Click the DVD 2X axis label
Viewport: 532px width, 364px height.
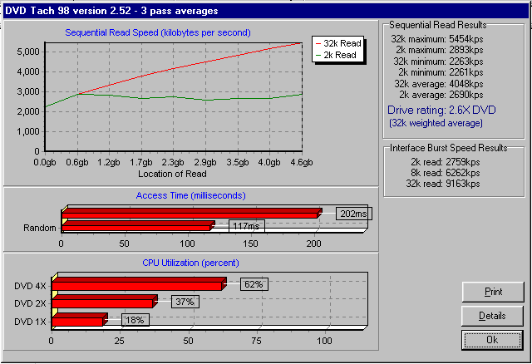(x=31, y=303)
